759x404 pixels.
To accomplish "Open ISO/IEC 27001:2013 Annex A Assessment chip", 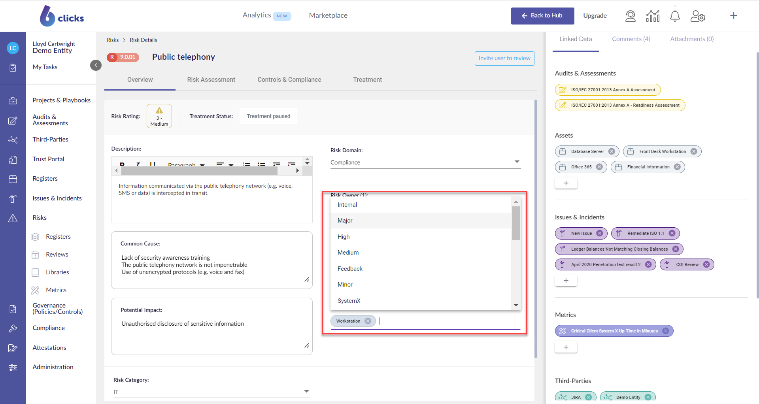I will (608, 90).
